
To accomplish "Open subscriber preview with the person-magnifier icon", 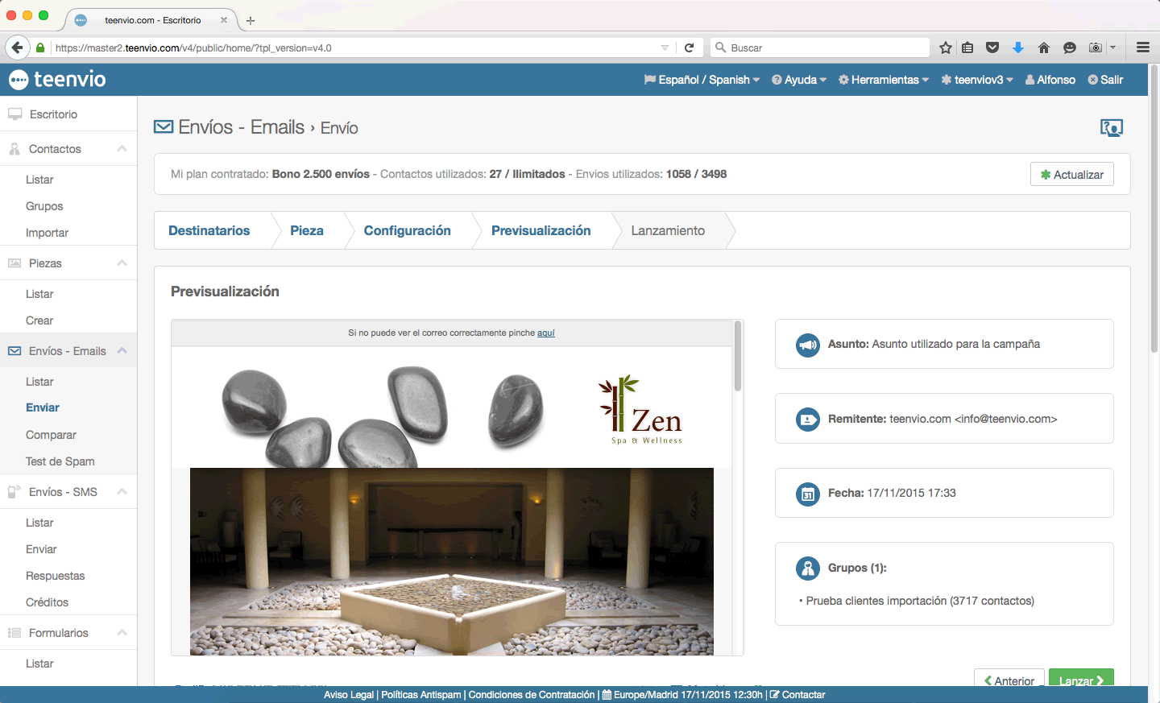I will 1112,127.
